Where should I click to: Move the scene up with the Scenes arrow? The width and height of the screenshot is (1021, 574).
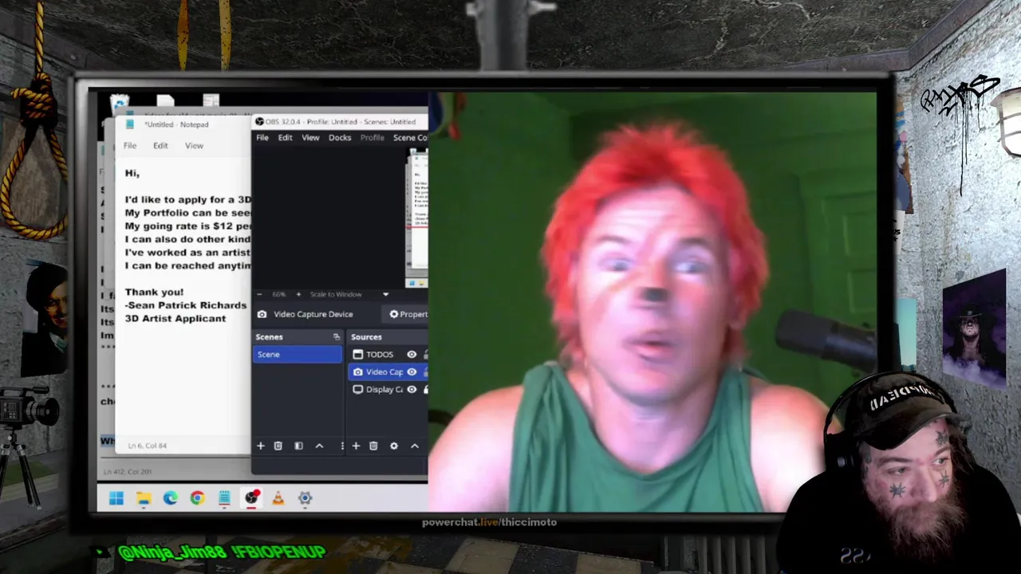tap(319, 446)
